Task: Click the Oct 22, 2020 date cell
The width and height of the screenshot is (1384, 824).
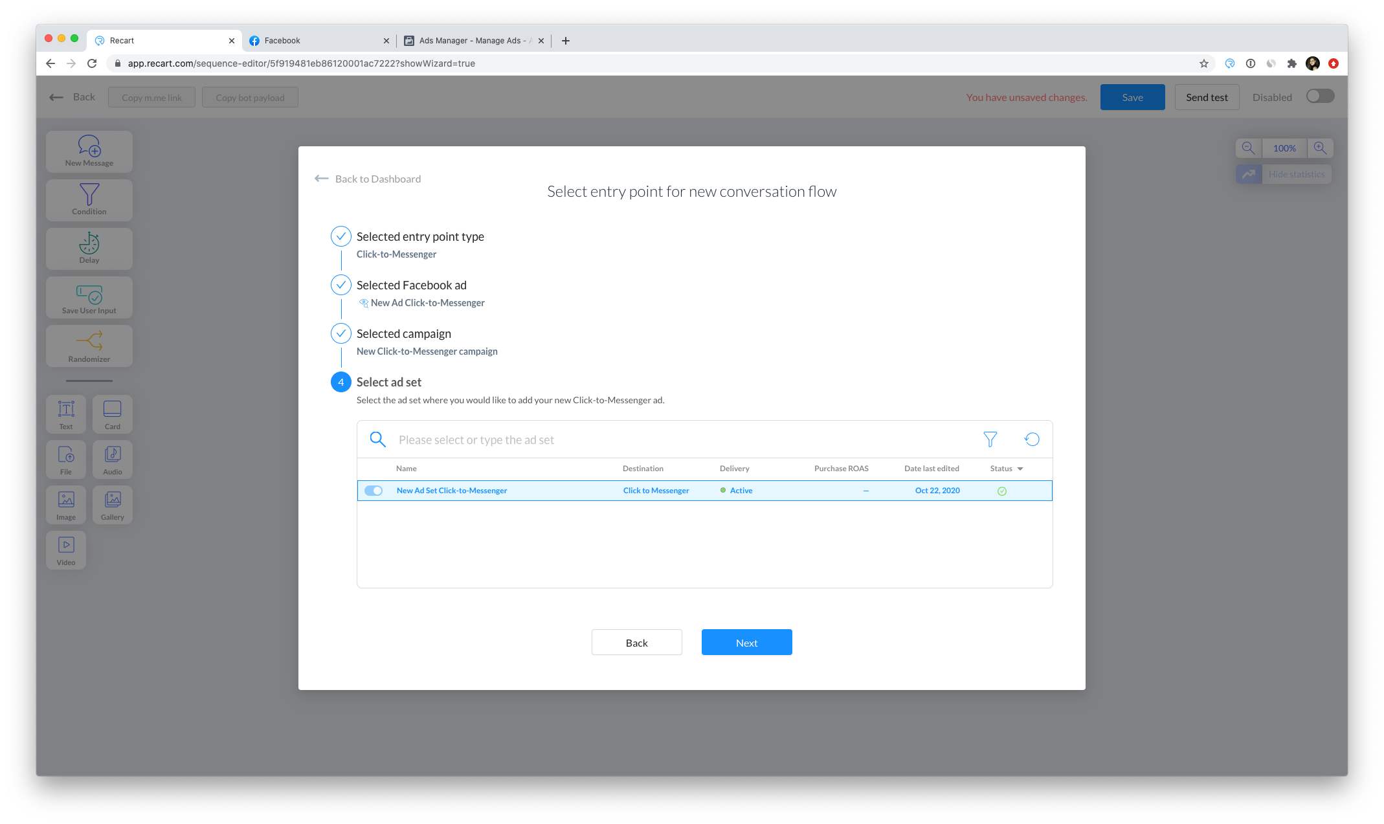Action: [937, 491]
